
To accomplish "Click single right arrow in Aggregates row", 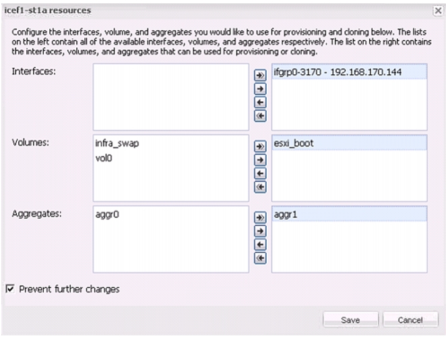I will click(260, 231).
